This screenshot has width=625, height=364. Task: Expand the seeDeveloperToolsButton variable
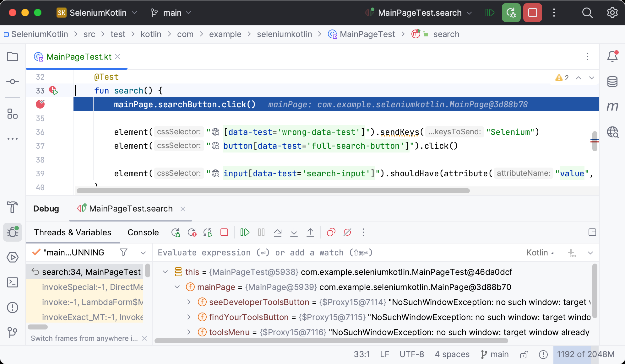[x=189, y=302]
